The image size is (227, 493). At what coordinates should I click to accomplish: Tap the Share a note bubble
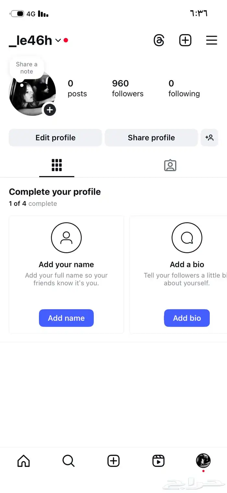tap(27, 68)
